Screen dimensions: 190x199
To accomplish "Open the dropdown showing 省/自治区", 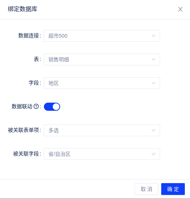I will pyautogui.click(x=102, y=154).
